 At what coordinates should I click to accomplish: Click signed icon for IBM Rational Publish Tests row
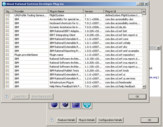(x=7, y=70)
